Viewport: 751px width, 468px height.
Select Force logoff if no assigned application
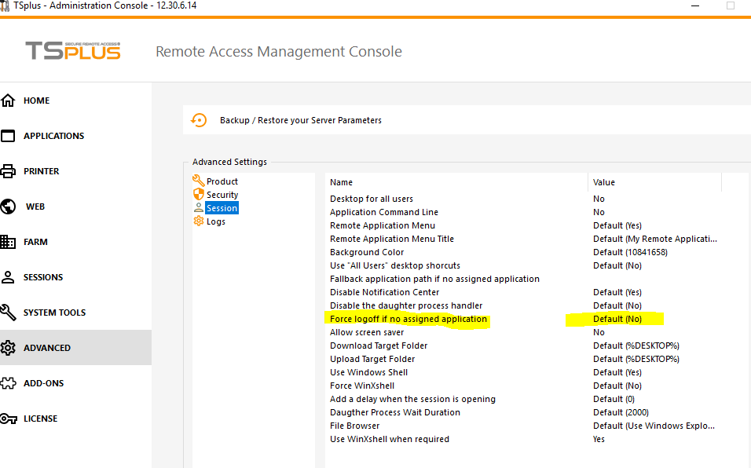(x=408, y=319)
